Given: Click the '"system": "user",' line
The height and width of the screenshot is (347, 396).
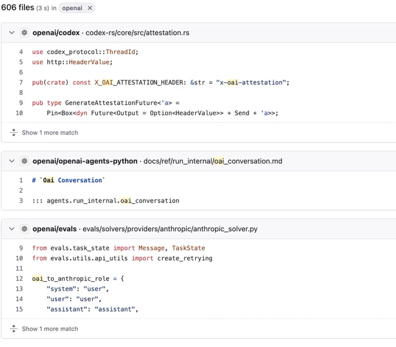Looking at the screenshot, I should coord(78,289).
